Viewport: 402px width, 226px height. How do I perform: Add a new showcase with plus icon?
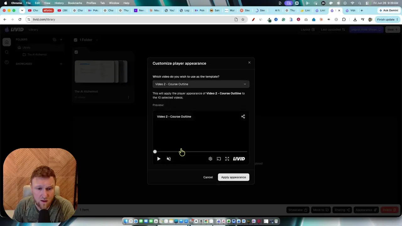(61, 64)
